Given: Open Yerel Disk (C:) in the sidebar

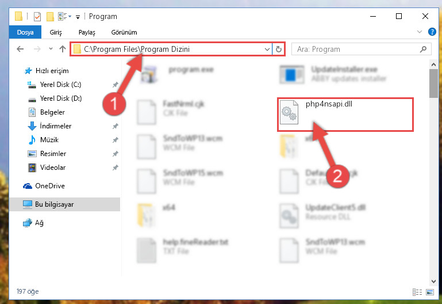Looking at the screenshot, I should coord(60,85).
